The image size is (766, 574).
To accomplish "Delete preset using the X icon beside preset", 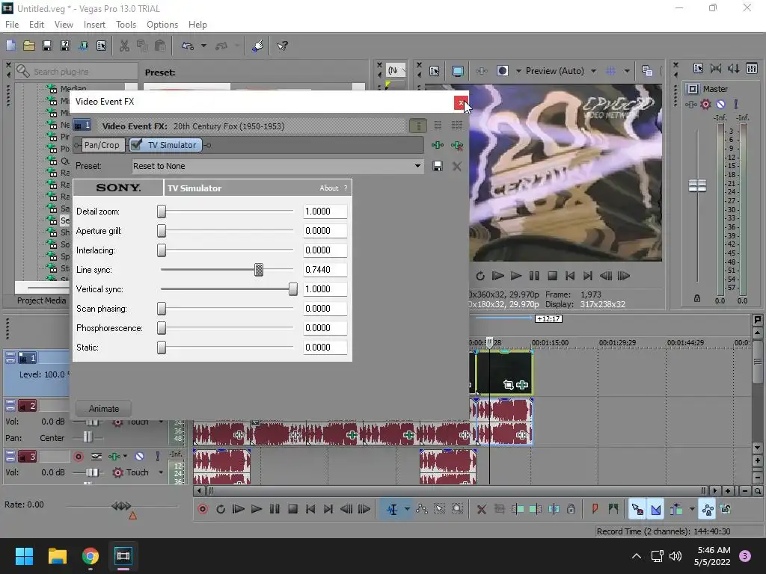I will (457, 167).
